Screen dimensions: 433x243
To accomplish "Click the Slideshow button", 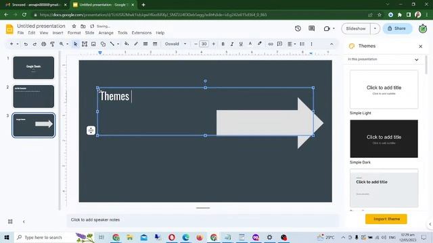I will point(356,28).
